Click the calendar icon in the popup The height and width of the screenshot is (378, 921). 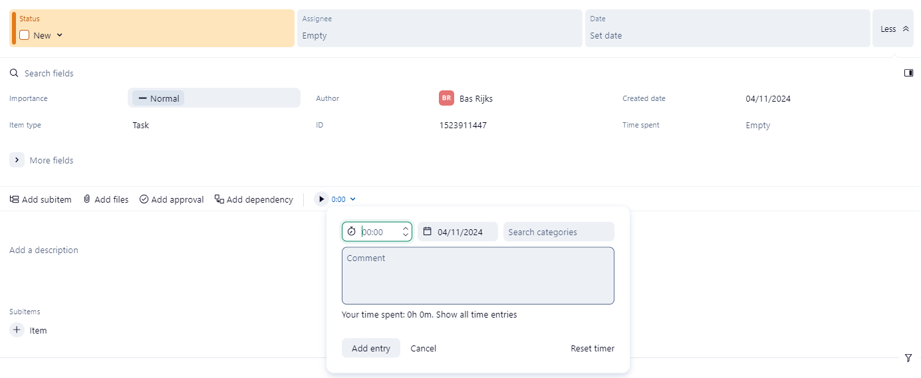pyautogui.click(x=428, y=231)
